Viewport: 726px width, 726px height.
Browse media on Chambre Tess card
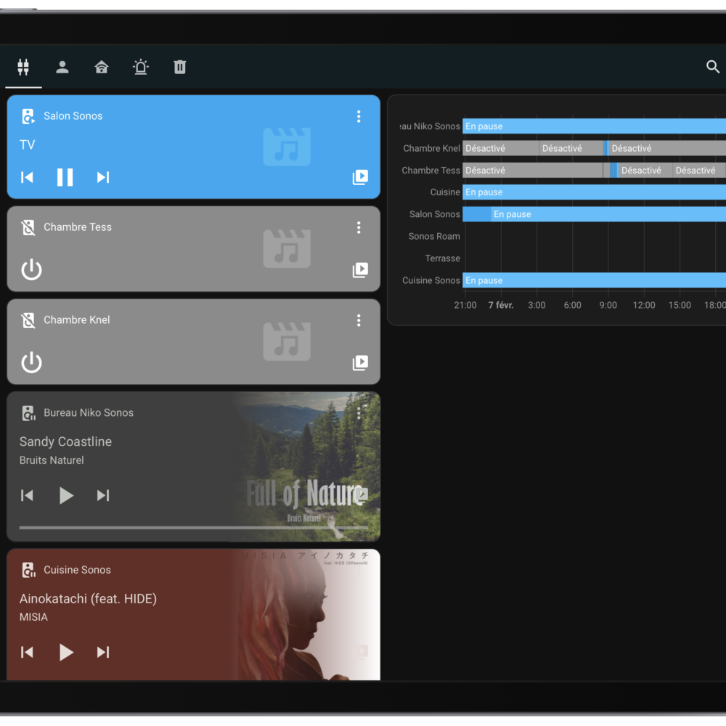tap(360, 269)
